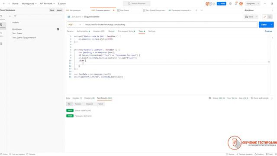Viewport: 277px width, 156px height.
Task: Click the request URL field
Action: (171, 25)
